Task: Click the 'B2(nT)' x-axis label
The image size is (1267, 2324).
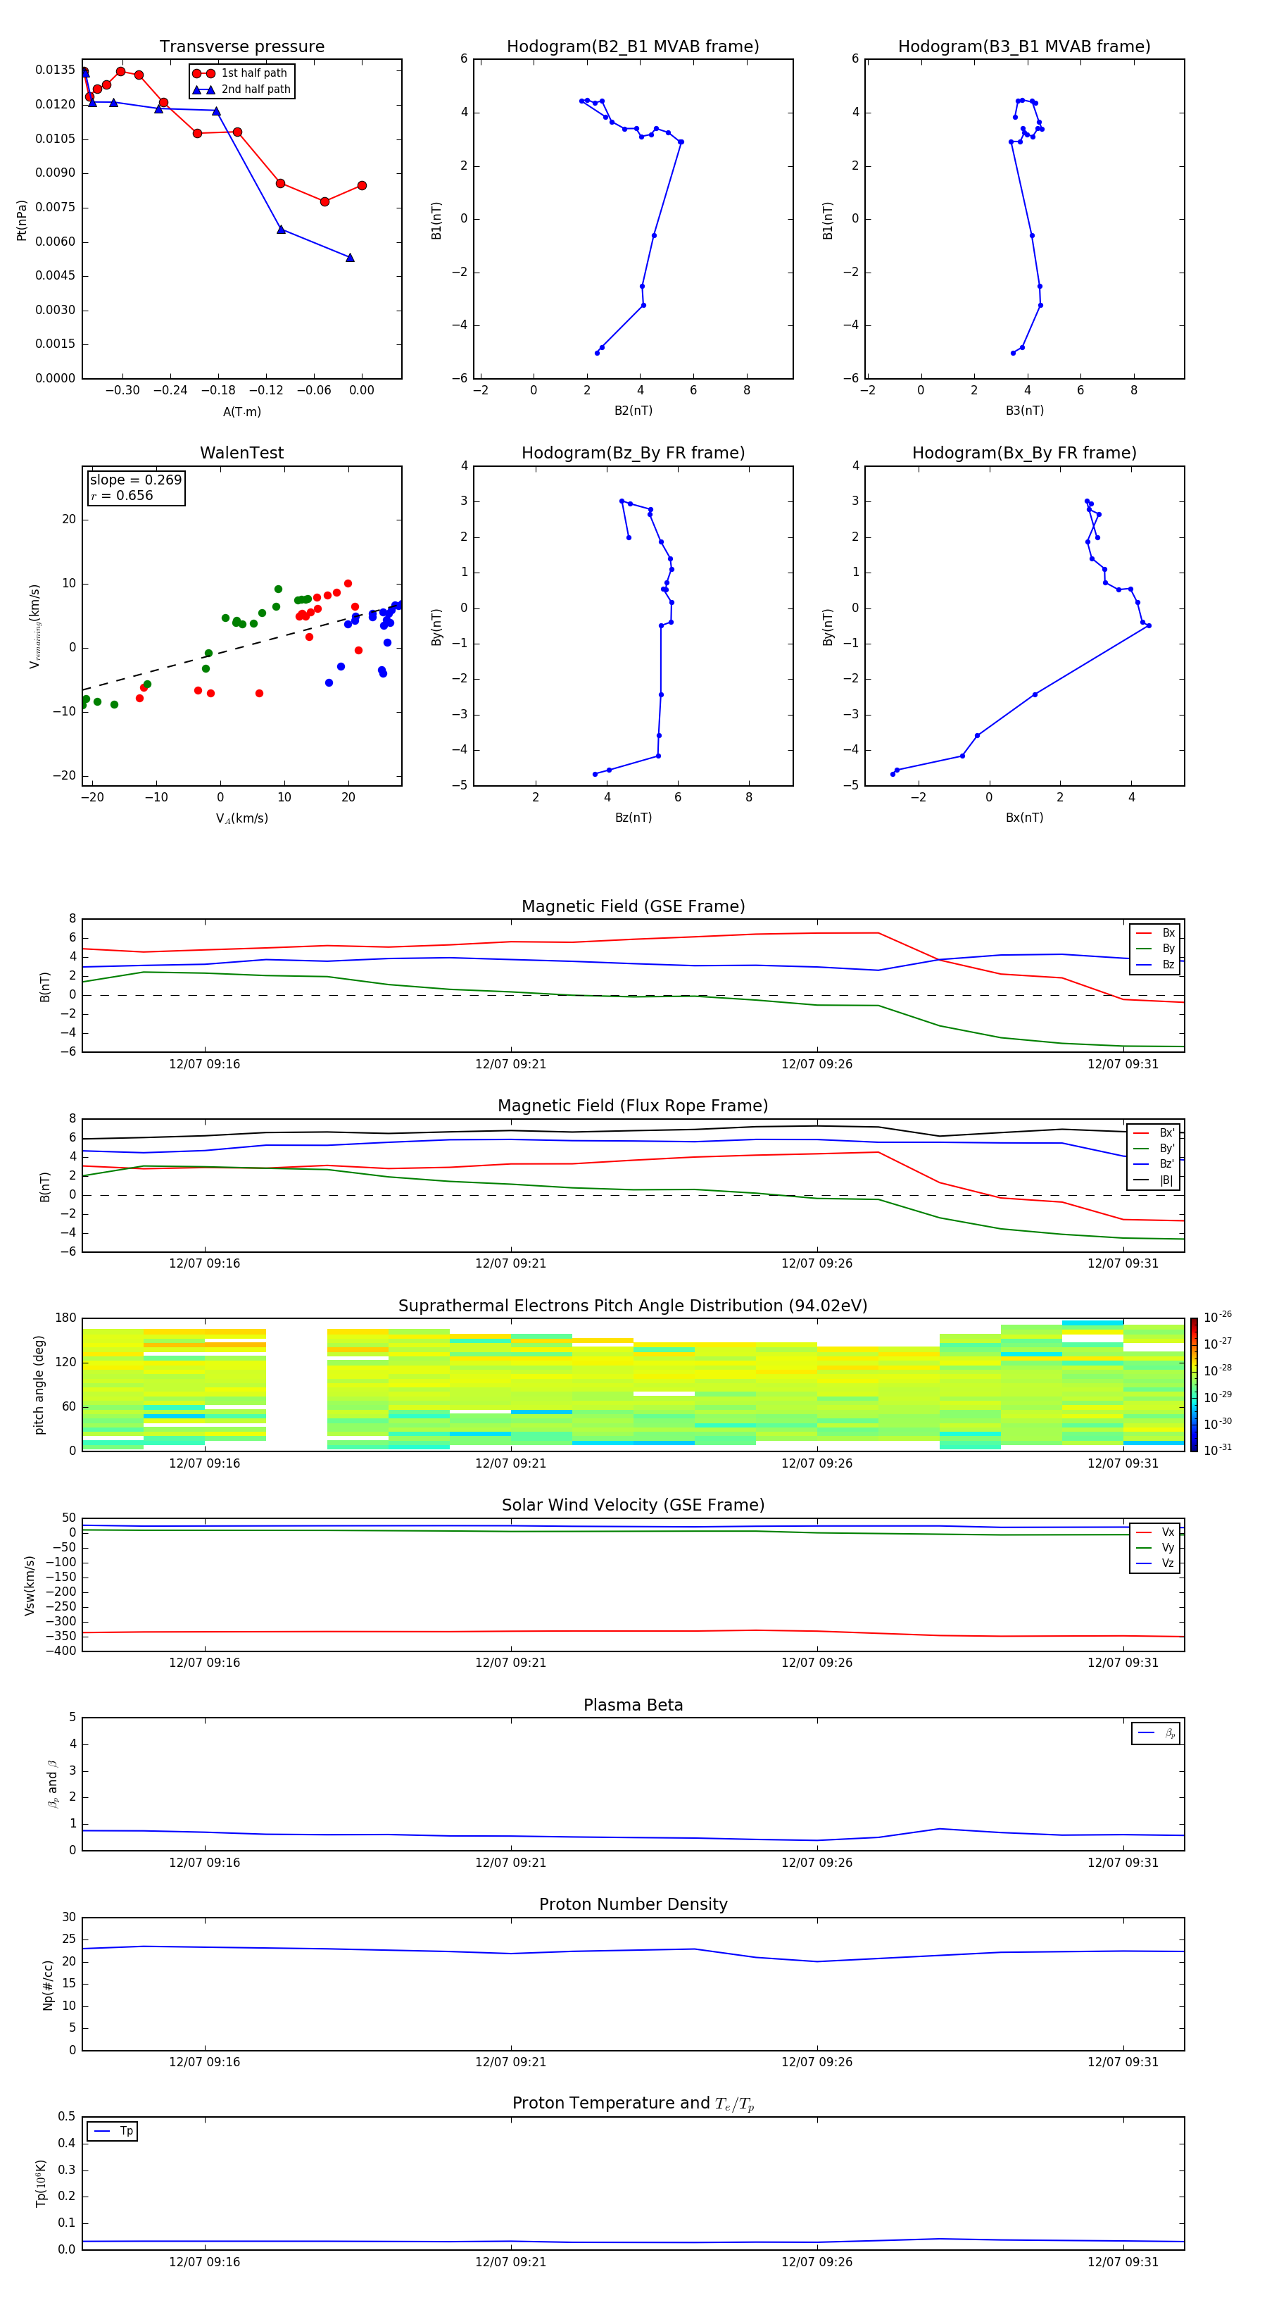Action: (x=633, y=411)
